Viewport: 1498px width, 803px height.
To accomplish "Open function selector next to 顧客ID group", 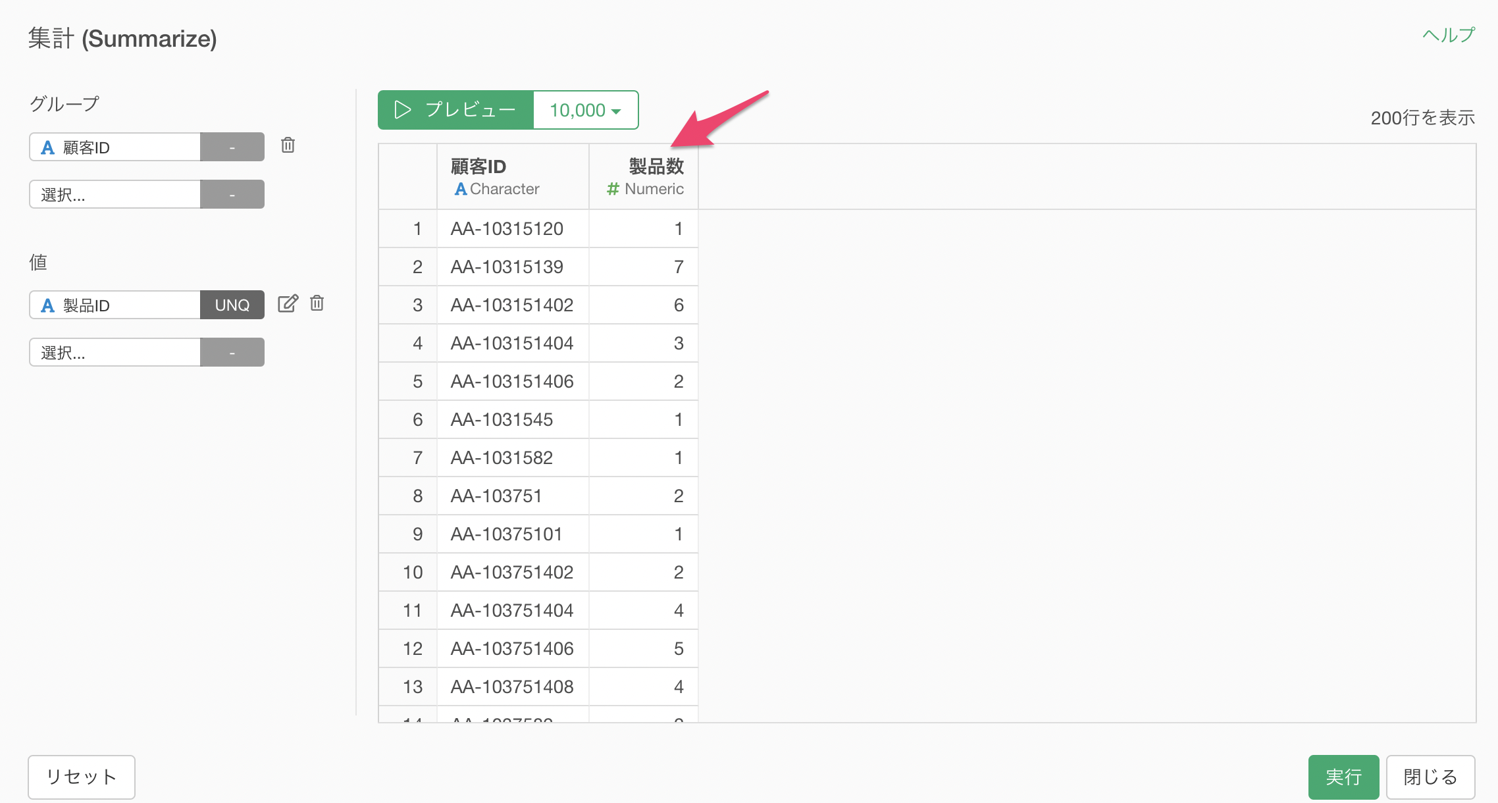I will (x=232, y=147).
